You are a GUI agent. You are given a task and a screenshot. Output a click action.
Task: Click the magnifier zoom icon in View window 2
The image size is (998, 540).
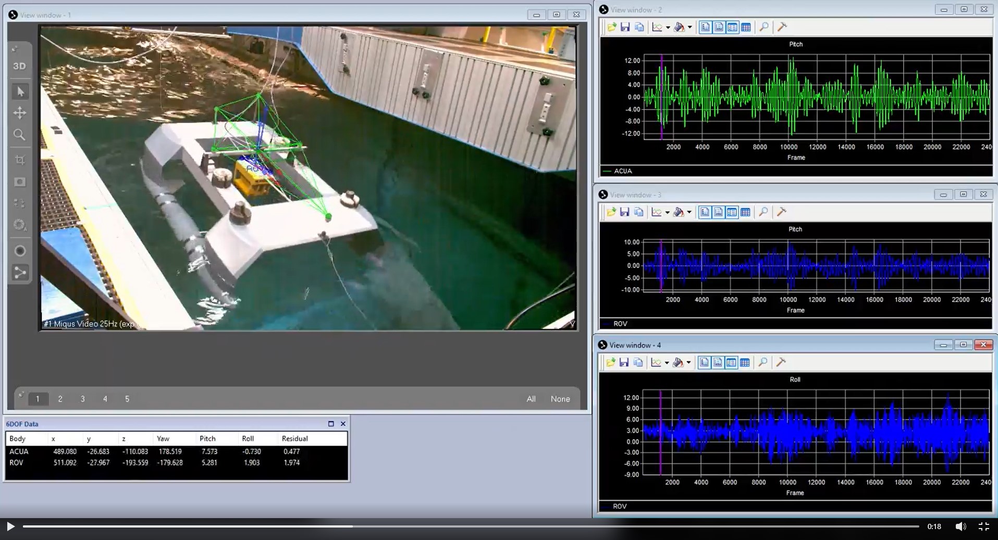(x=764, y=27)
